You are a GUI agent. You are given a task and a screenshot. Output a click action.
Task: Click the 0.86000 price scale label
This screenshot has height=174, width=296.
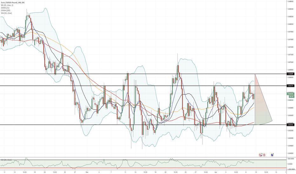[x=290, y=100]
